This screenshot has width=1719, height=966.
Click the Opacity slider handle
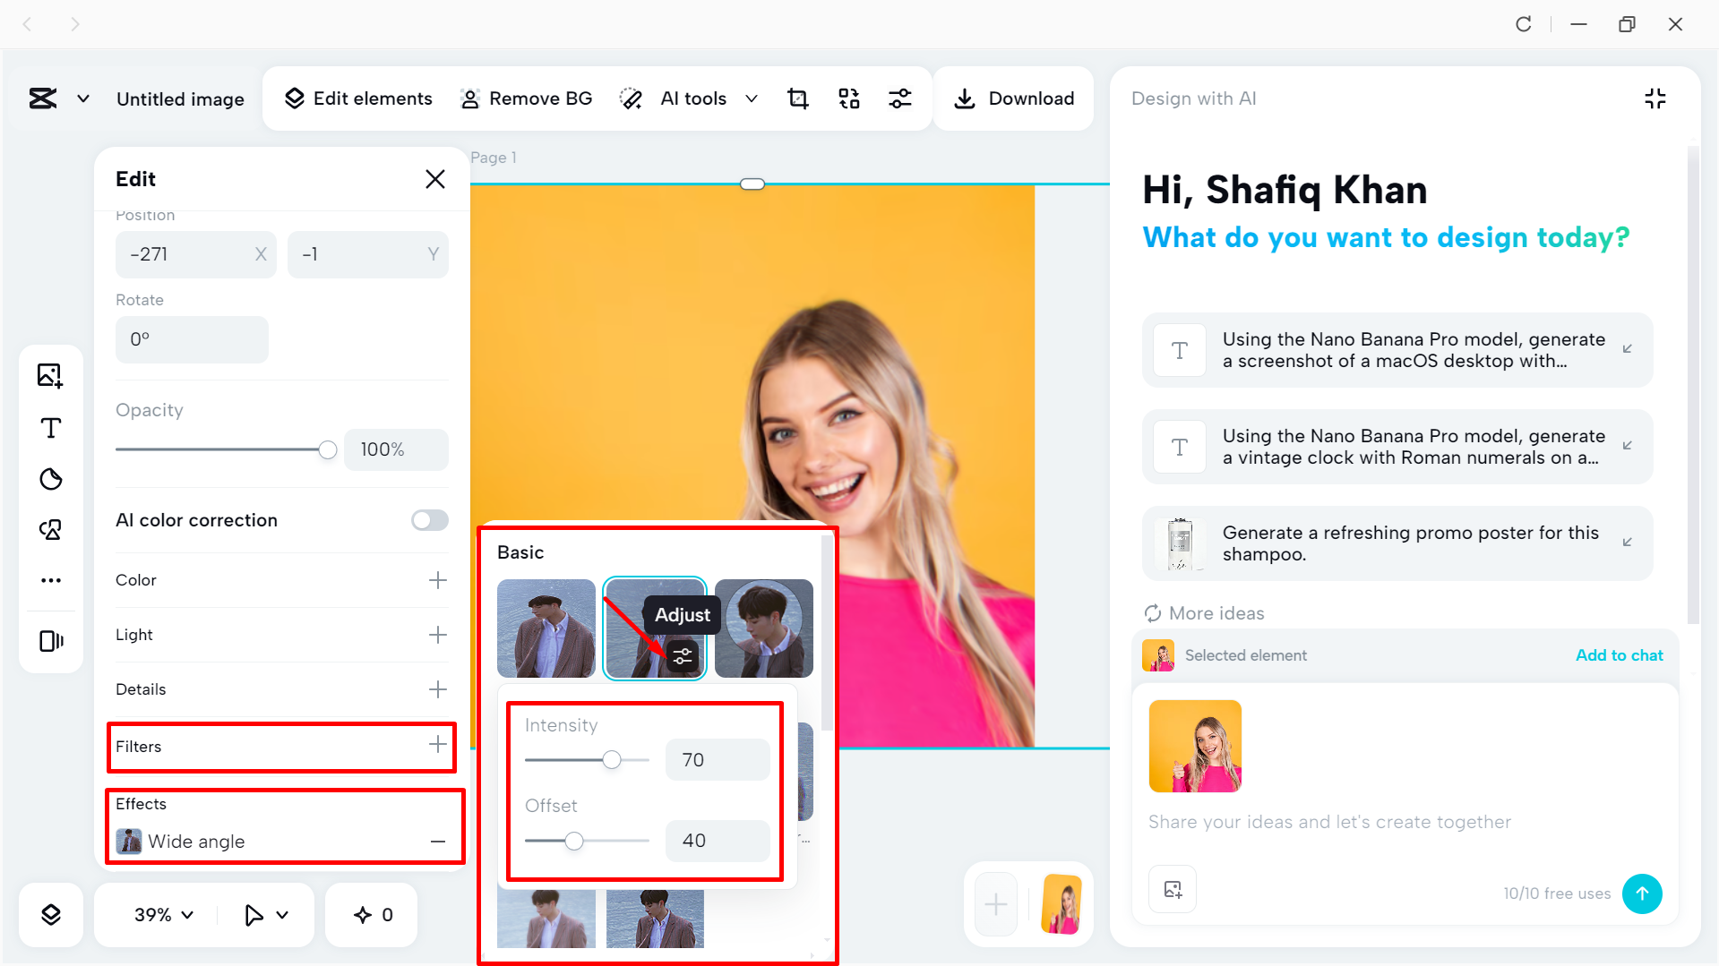pos(328,449)
